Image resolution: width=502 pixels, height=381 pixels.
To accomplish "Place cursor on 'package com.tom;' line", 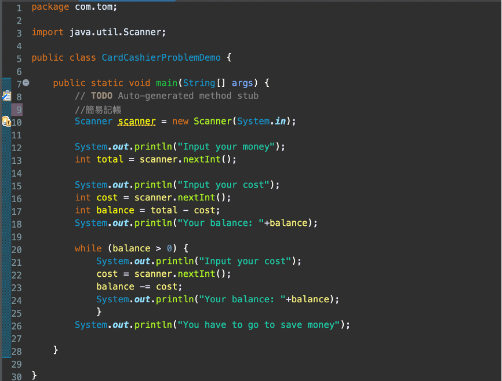I will coord(75,7).
